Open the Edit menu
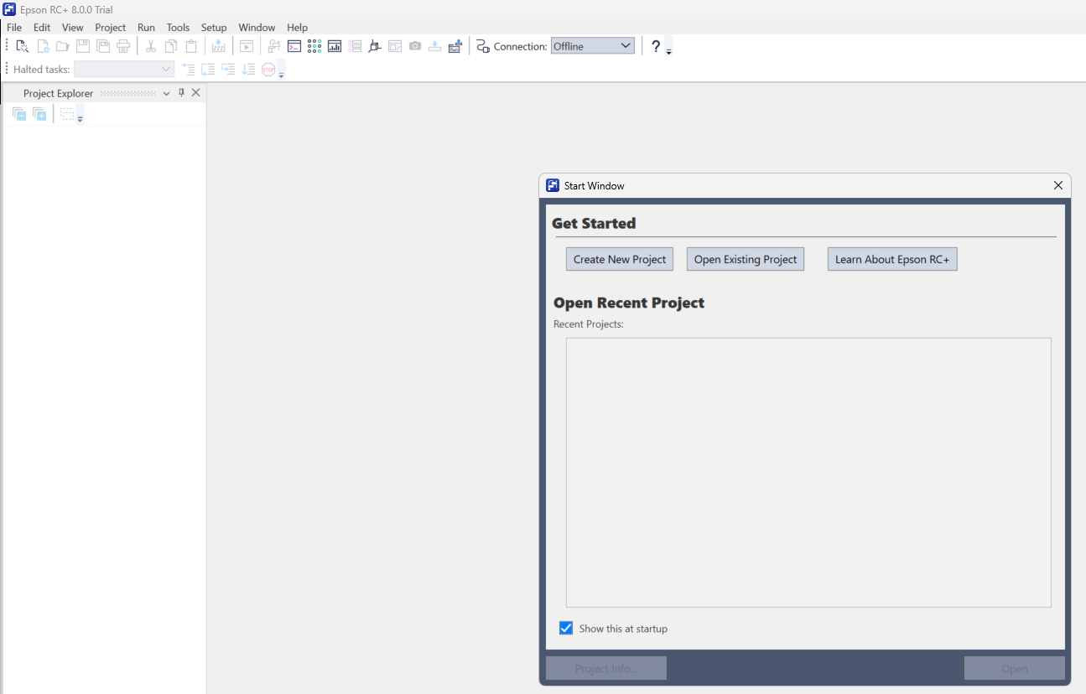This screenshot has width=1086, height=694. click(42, 28)
